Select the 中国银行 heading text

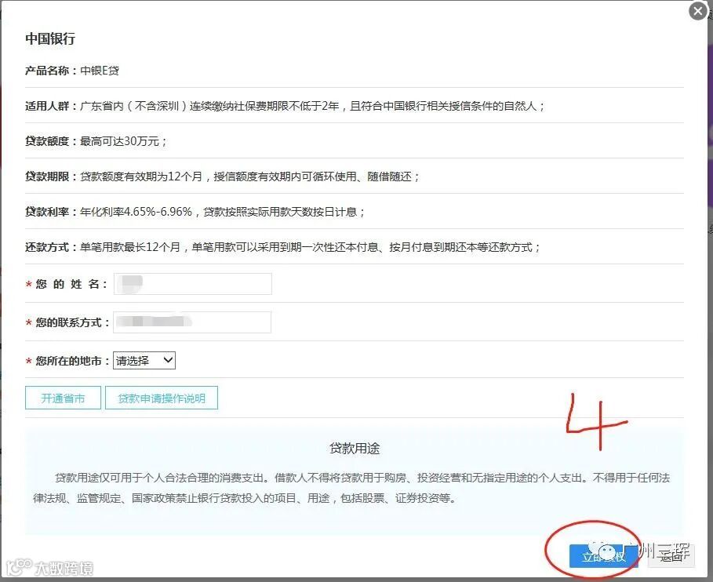point(50,38)
